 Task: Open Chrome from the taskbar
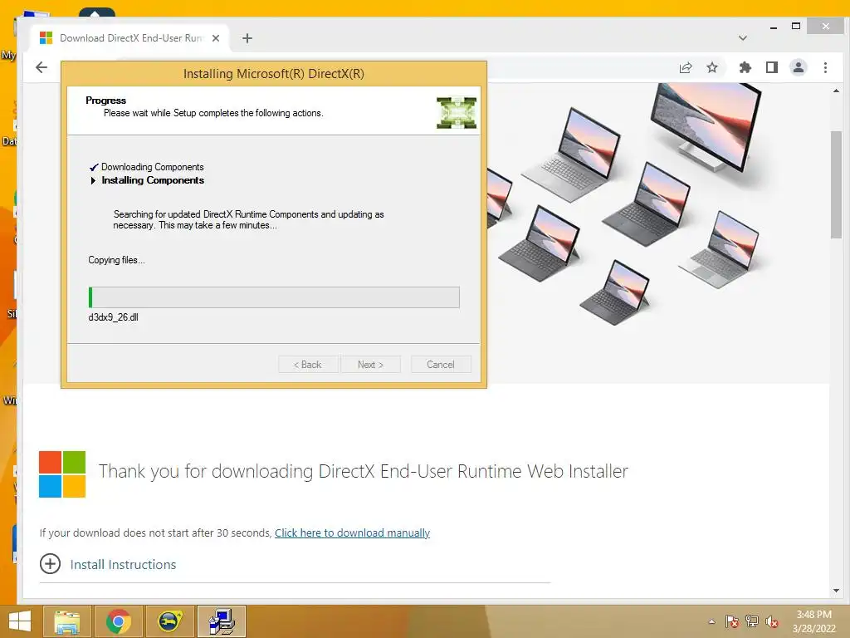pyautogui.click(x=118, y=621)
